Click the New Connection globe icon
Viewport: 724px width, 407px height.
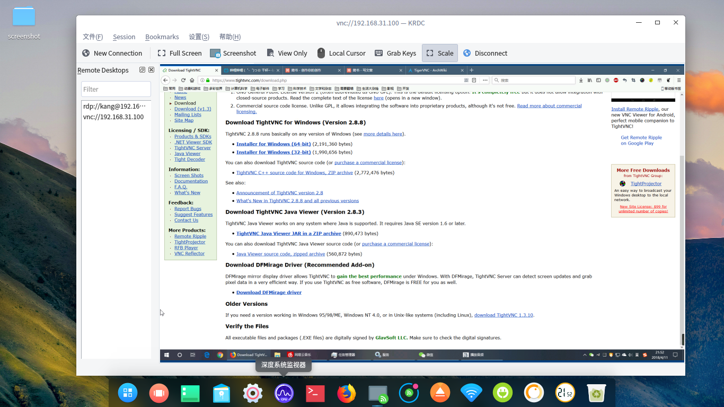coord(86,53)
